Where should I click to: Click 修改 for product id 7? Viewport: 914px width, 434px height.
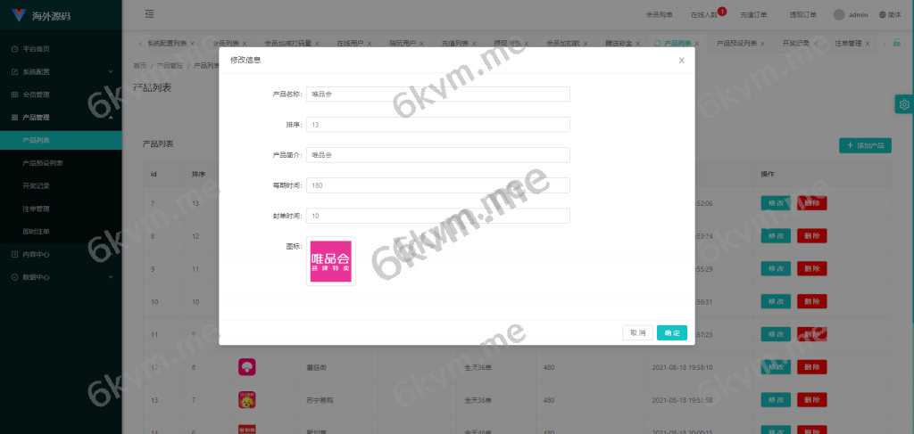point(776,203)
